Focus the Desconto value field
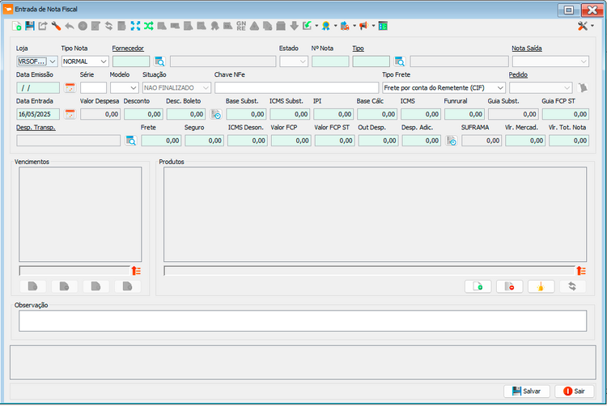The width and height of the screenshot is (607, 406). (x=143, y=114)
